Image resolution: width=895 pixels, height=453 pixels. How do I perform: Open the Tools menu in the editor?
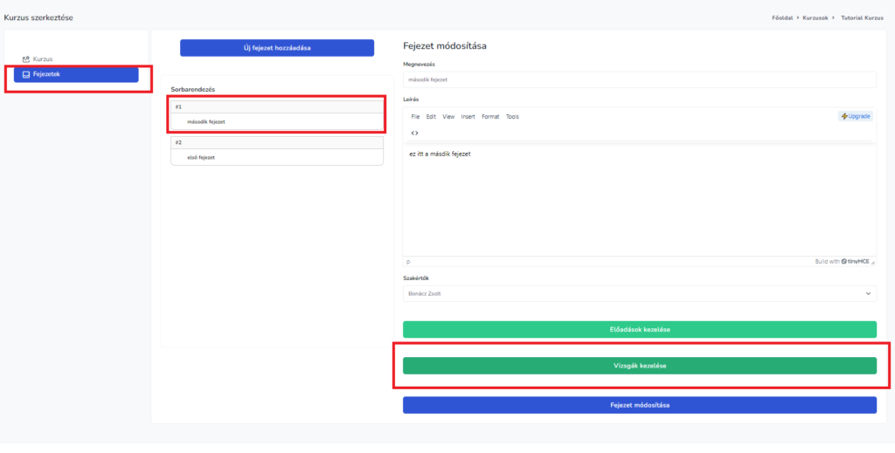pos(512,116)
